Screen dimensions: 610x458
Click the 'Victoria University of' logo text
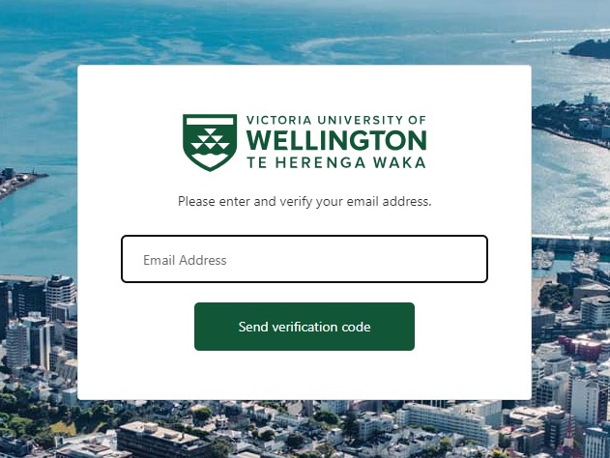335,120
